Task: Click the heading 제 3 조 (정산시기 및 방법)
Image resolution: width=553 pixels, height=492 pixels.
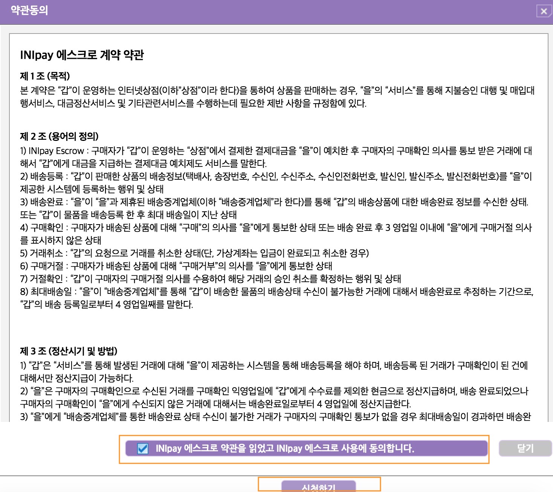Action: click(69, 351)
